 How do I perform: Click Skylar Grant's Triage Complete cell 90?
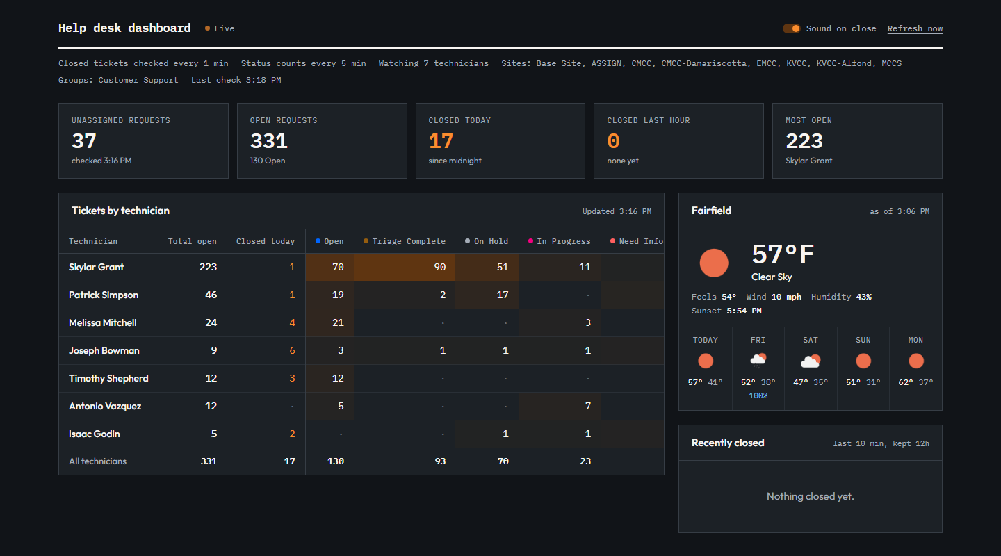click(405, 267)
